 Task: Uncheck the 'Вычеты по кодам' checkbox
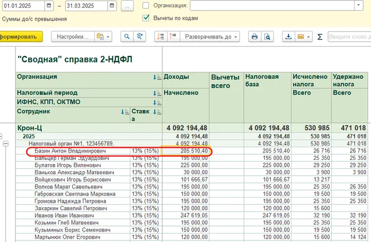point(146,18)
